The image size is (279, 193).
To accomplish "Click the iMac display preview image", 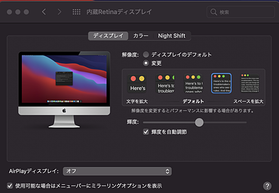I will click(64, 90).
